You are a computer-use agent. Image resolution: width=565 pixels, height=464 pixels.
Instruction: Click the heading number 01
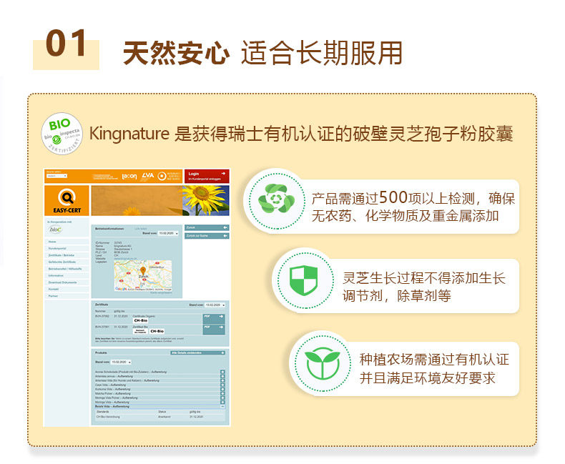coord(67,44)
